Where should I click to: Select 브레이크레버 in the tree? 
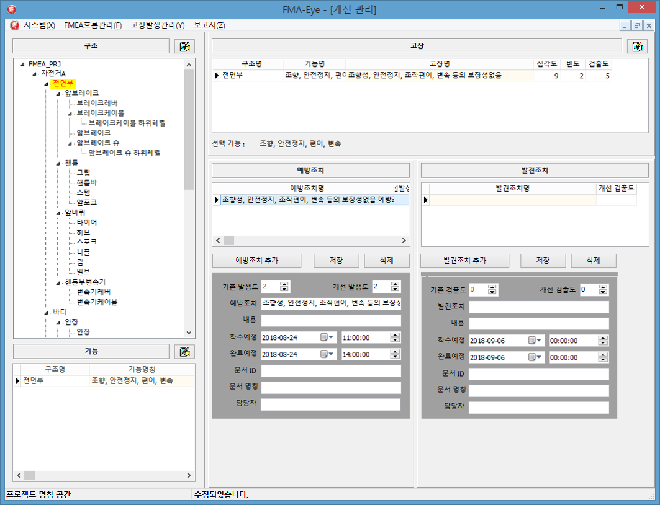tap(97, 103)
